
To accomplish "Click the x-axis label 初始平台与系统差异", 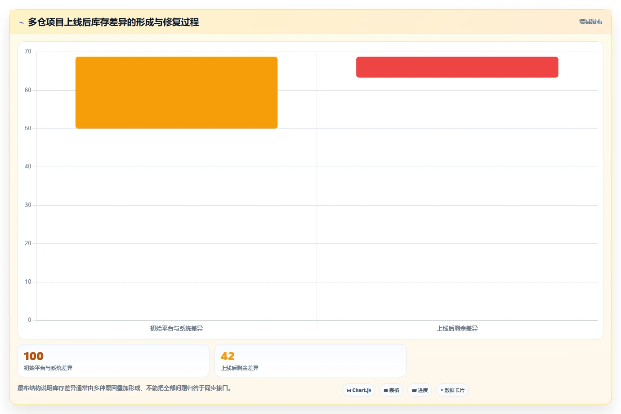I will (x=176, y=328).
